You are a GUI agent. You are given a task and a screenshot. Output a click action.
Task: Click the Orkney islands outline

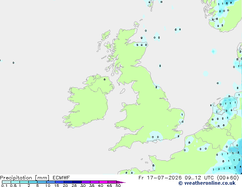[136, 24]
